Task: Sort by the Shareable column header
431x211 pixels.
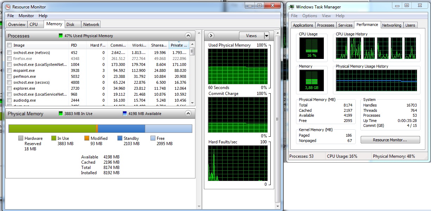Action: [x=158, y=45]
